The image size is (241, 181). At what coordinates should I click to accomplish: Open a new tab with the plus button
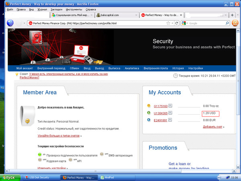pos(232,15)
